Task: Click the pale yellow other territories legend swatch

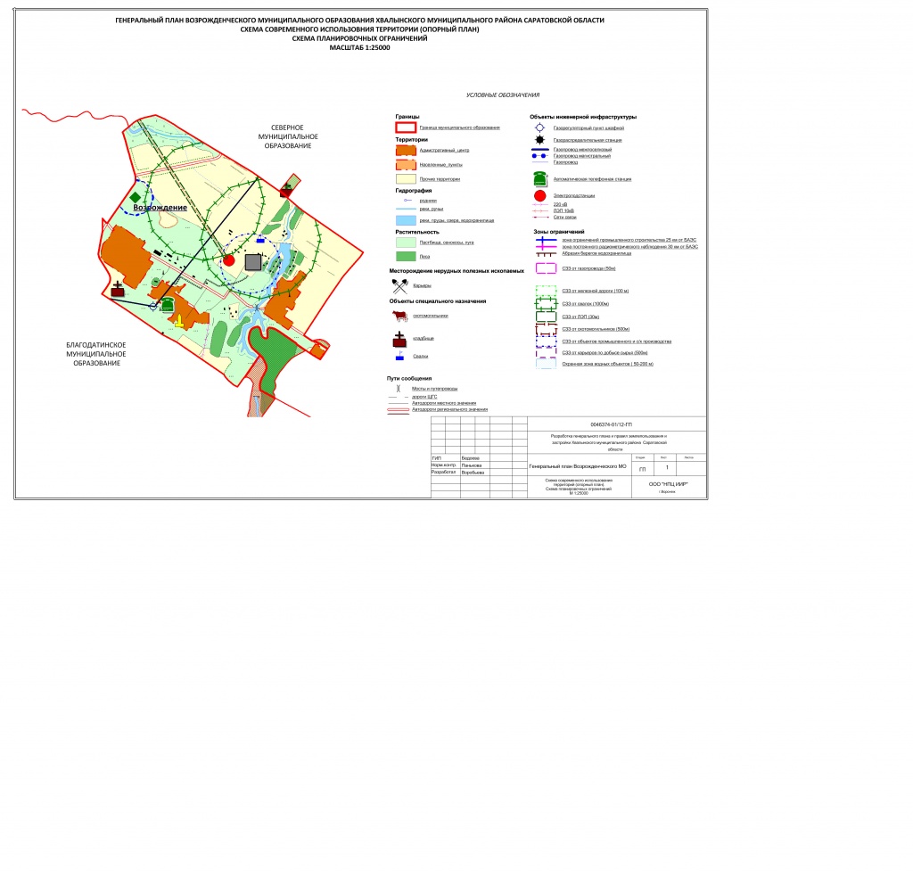Action: (x=406, y=179)
